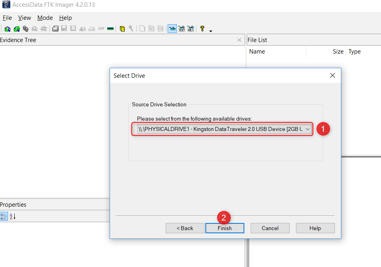
Task: Click the Obtain Protected Files icon
Action: pyautogui.click(x=122, y=29)
